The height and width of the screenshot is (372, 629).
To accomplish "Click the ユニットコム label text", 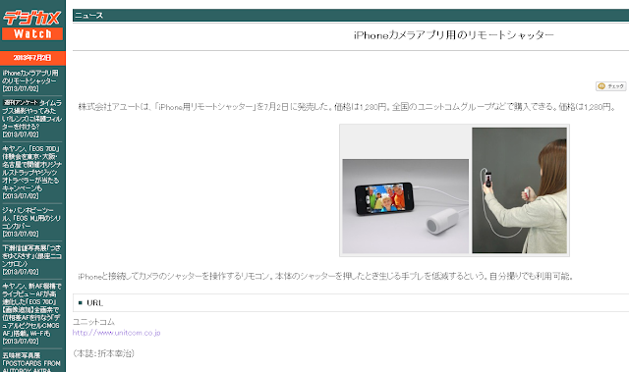I will click(x=93, y=322).
